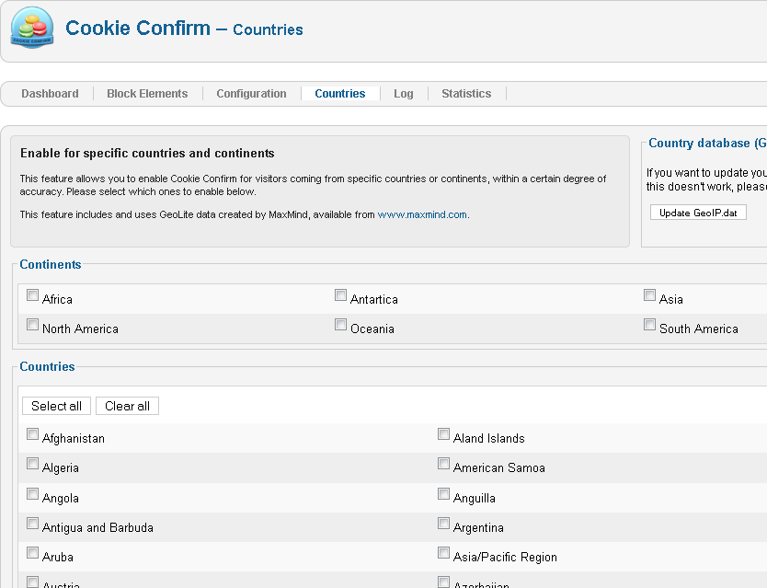
Task: Click the 'Asia/Pacific Region' label text
Action: pyautogui.click(x=505, y=557)
